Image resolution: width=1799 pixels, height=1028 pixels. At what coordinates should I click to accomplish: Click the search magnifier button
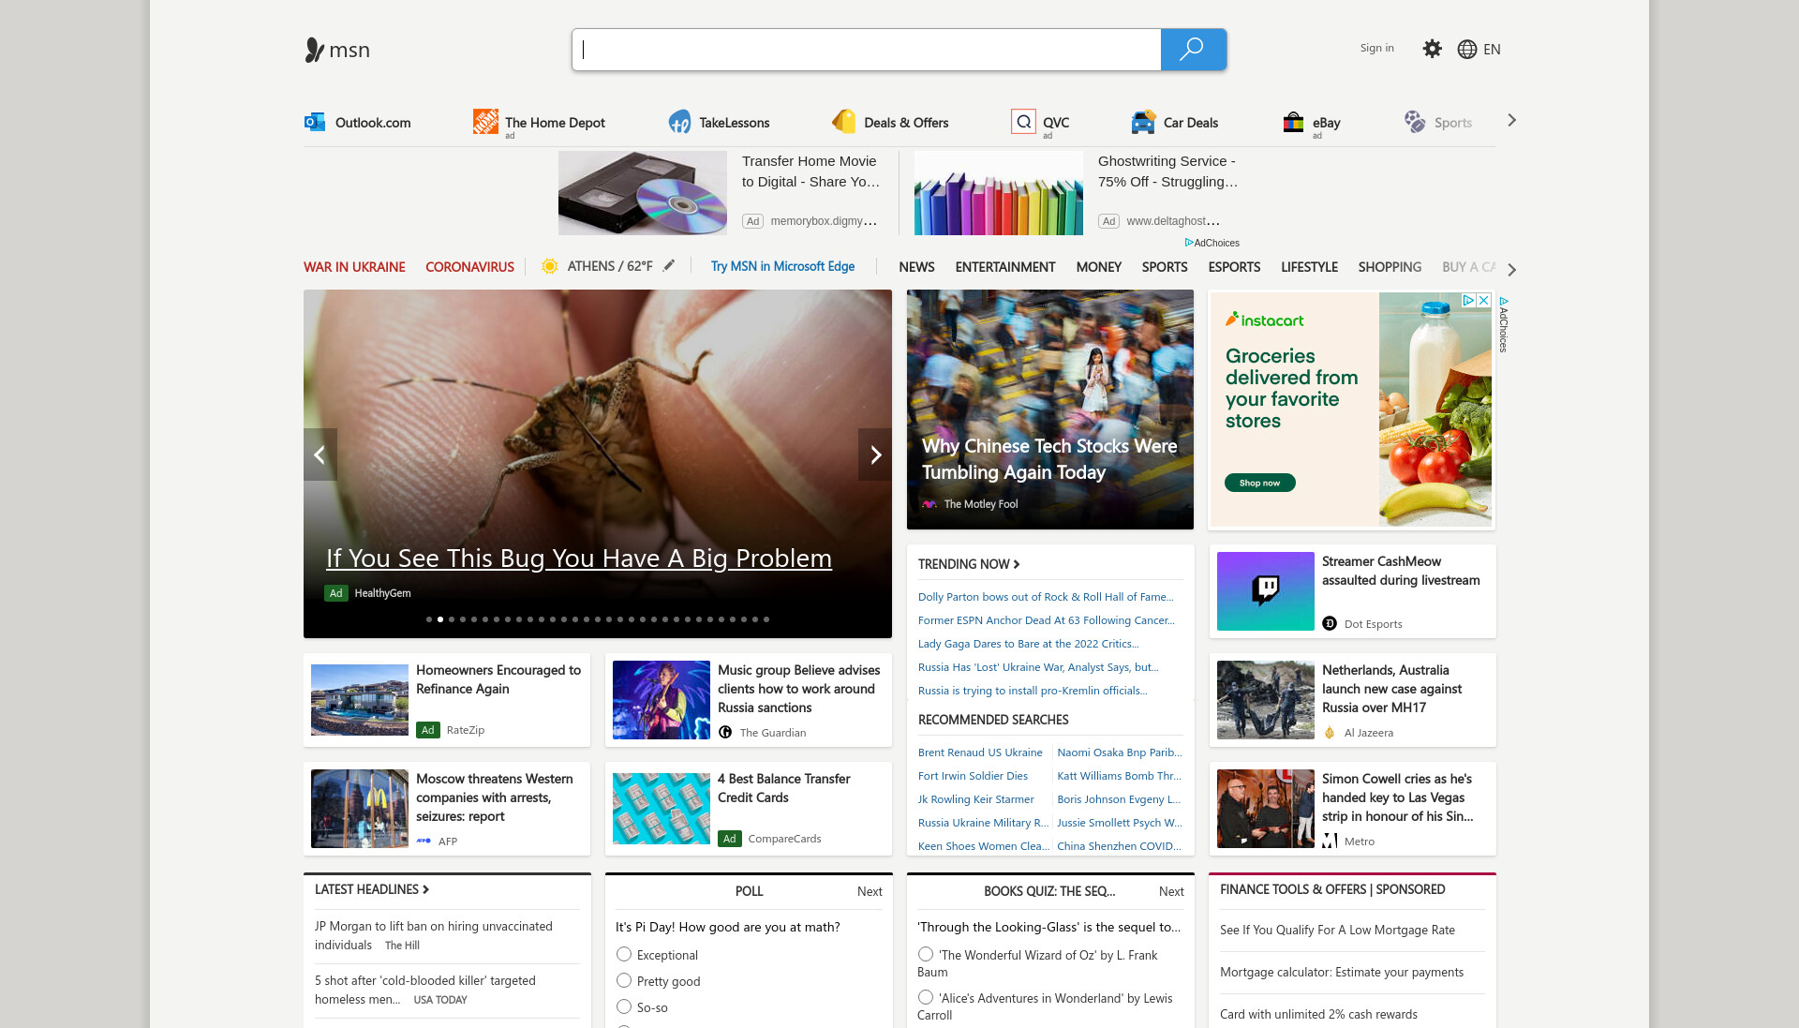tap(1193, 50)
